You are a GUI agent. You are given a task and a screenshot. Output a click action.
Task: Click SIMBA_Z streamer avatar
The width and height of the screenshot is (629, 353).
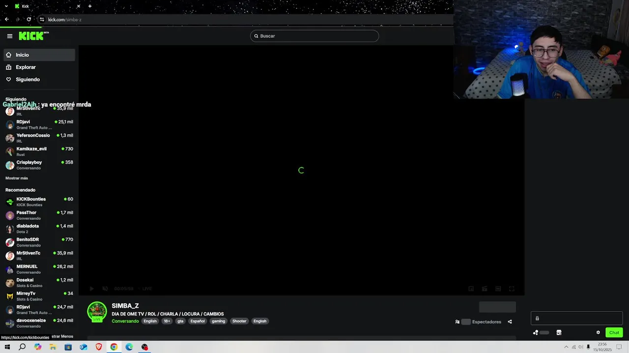(x=97, y=312)
